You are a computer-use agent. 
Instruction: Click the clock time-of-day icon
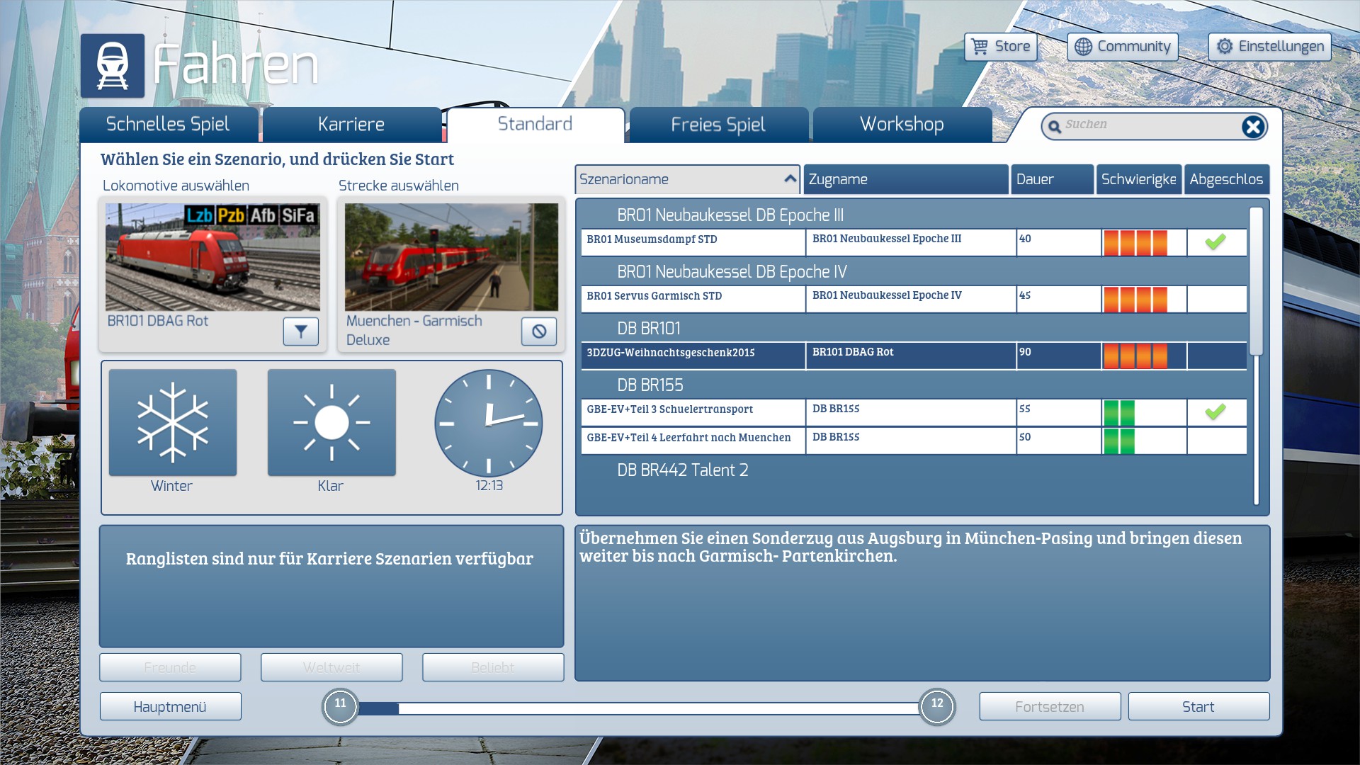(489, 423)
